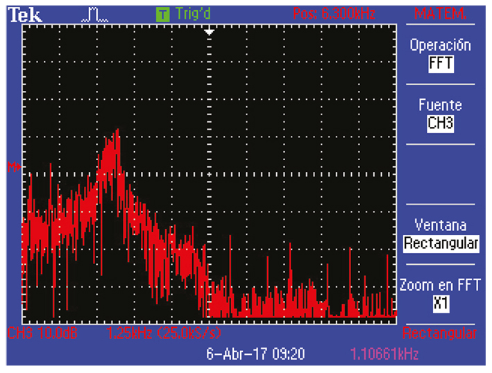This screenshot has width=492, height=373.
Task: Click the CH3 10.0dB scale readout
Action: coord(43,334)
